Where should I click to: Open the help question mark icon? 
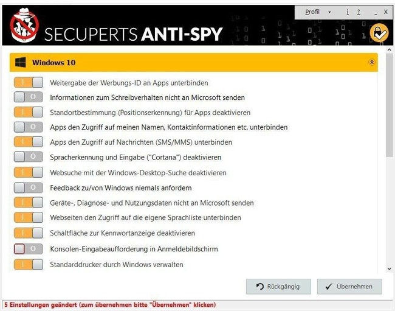[x=359, y=12]
